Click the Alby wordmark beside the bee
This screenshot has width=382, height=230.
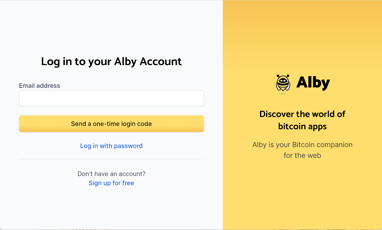click(313, 83)
